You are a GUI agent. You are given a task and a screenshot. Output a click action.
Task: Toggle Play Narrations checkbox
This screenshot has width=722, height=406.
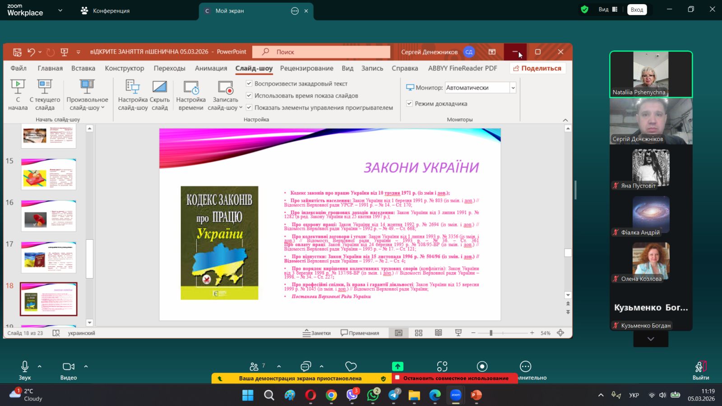pos(249,84)
